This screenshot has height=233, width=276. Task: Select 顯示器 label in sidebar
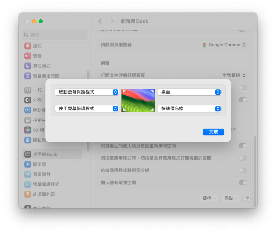(40, 164)
